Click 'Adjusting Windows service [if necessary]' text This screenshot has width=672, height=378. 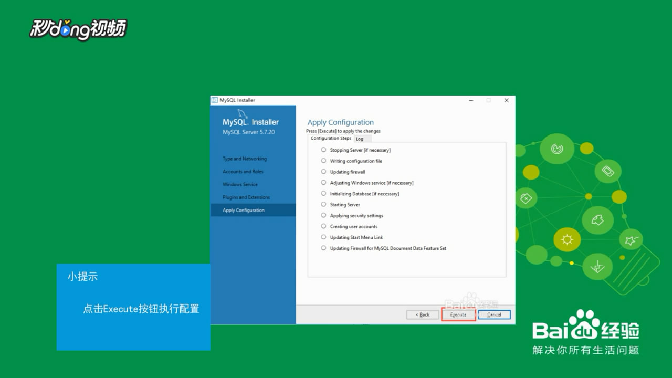coord(372,183)
